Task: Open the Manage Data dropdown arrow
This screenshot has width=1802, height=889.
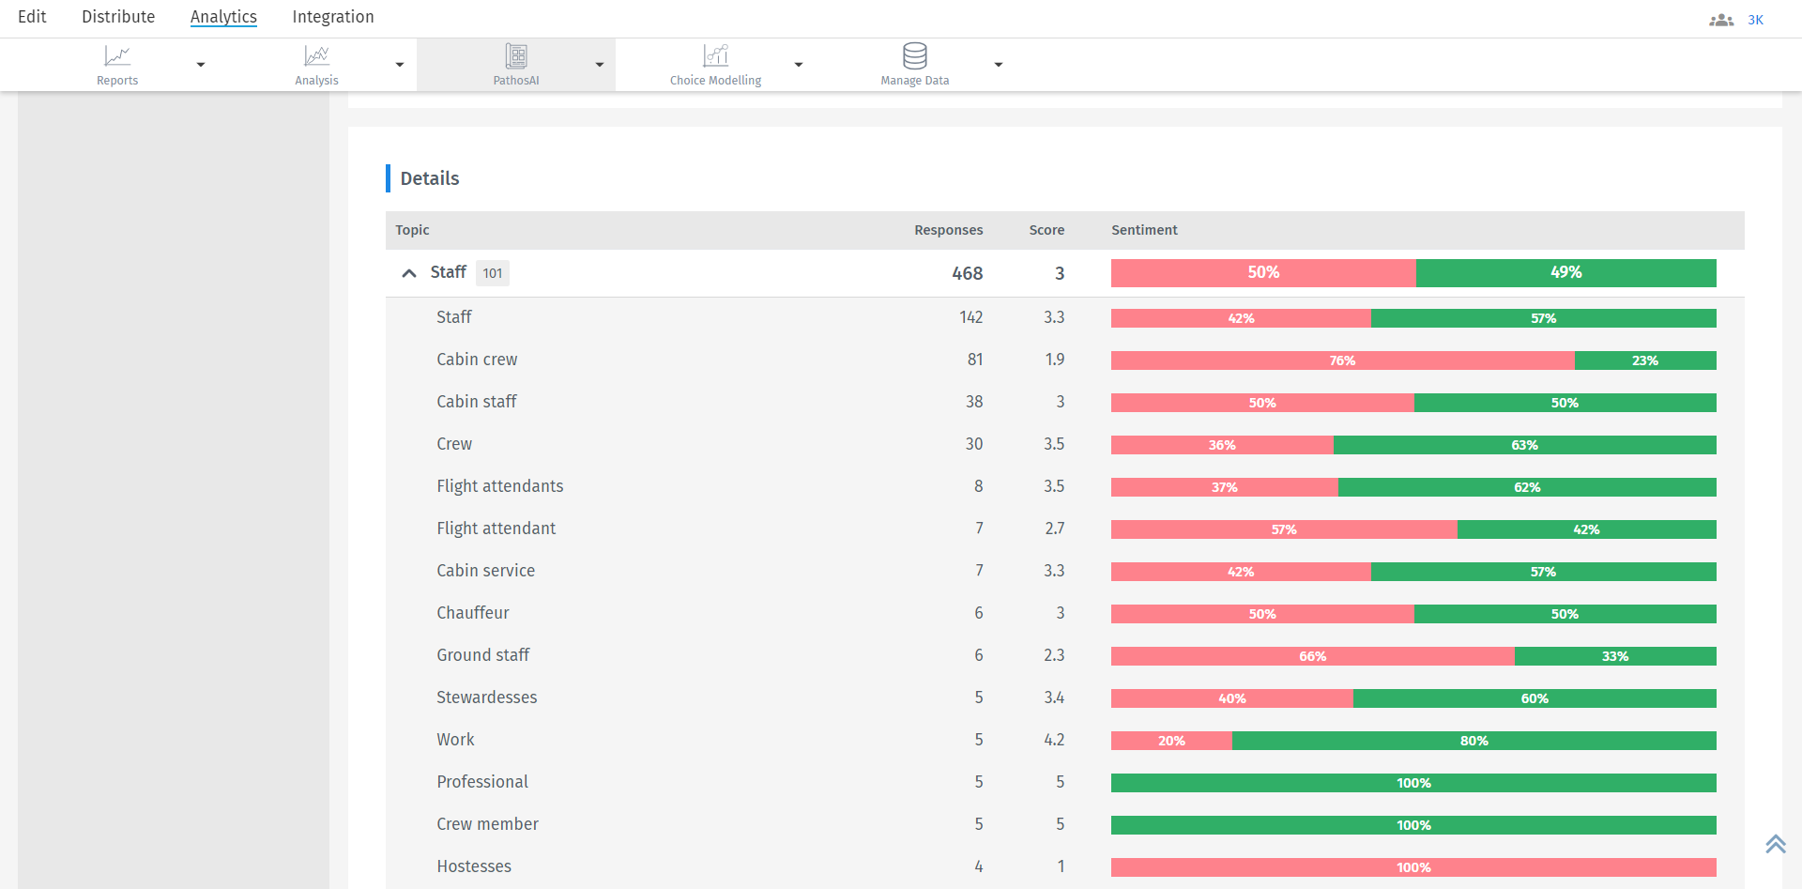Action: 998,65
